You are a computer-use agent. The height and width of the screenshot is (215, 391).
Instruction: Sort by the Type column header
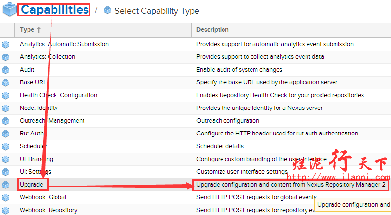[27, 30]
